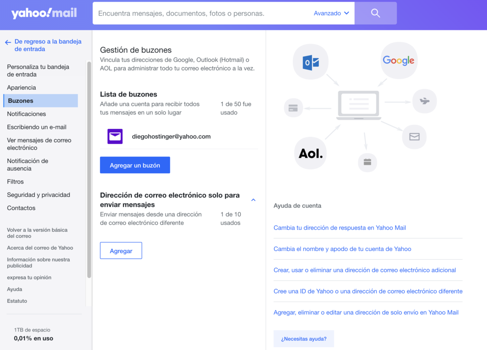This screenshot has width=487, height=350.
Task: Click the envelope icon in the mailbox diagram
Action: click(414, 137)
